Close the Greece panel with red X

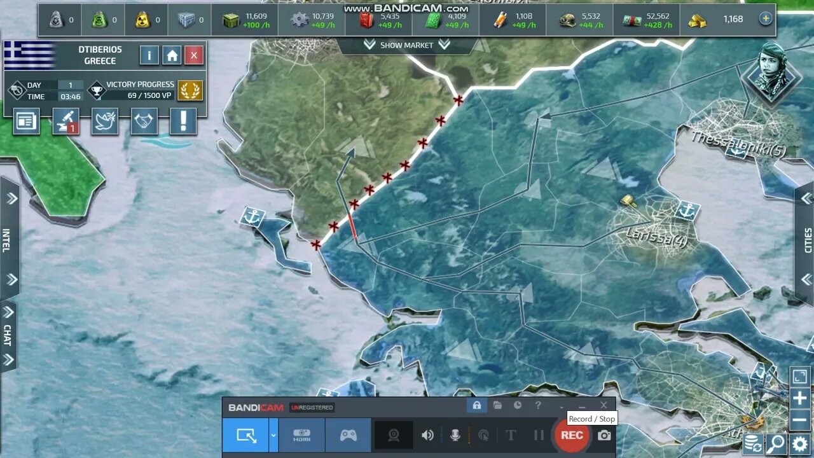[x=194, y=55]
